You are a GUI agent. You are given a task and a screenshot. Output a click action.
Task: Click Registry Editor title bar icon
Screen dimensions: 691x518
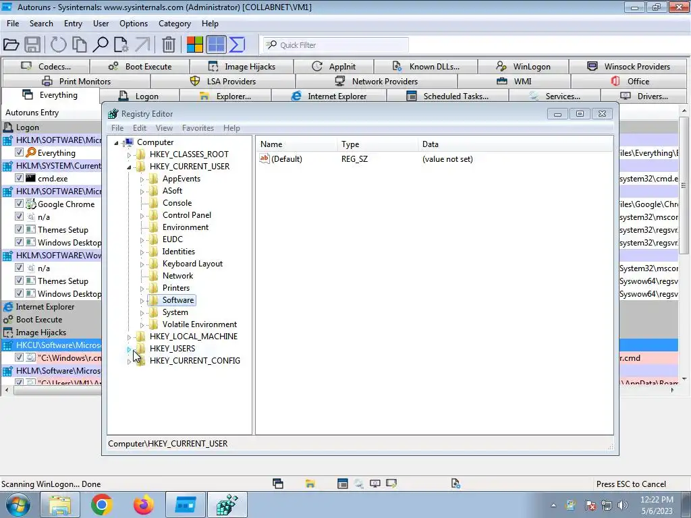(113, 114)
